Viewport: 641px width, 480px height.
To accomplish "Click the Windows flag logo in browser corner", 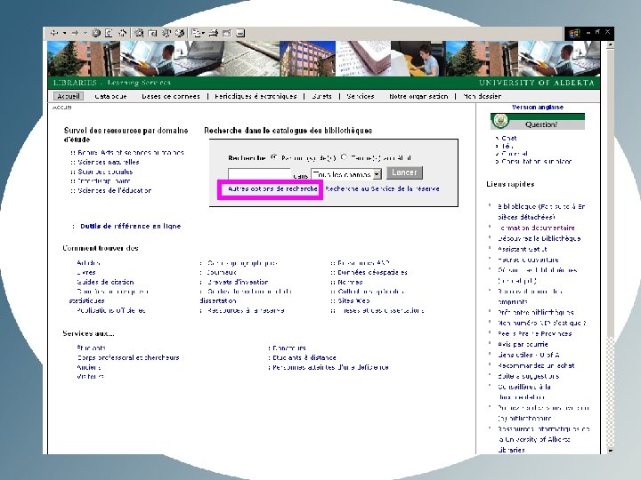I will coord(574,33).
